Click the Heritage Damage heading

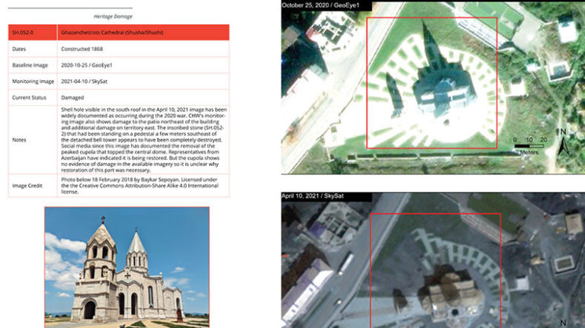[x=113, y=15]
